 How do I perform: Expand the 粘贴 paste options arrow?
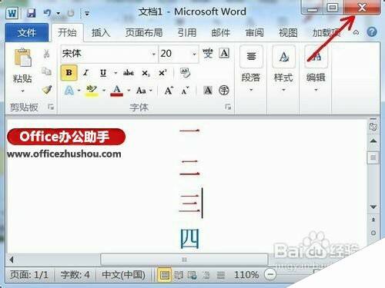[x=22, y=91]
